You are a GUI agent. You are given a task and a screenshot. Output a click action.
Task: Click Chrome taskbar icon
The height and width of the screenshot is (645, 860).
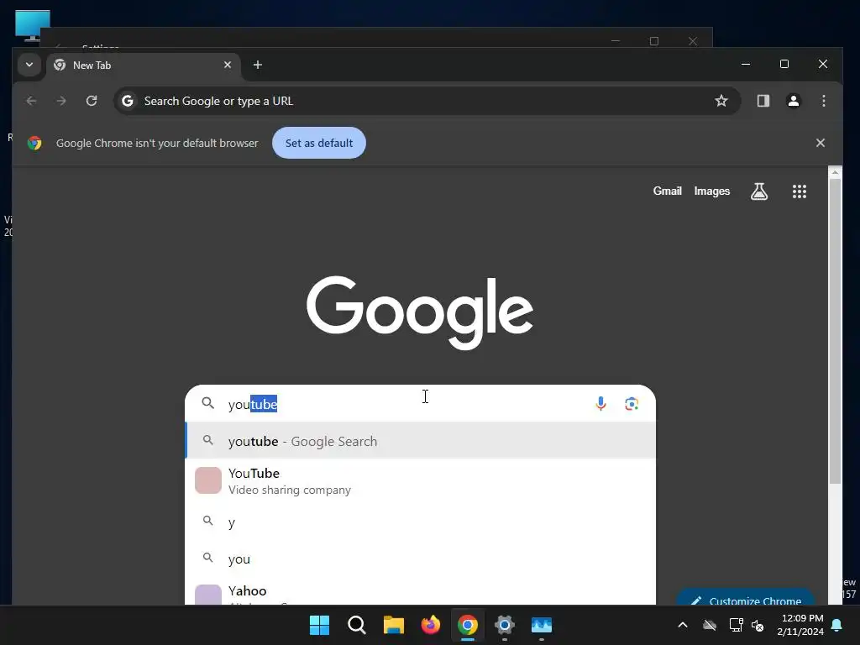click(467, 625)
